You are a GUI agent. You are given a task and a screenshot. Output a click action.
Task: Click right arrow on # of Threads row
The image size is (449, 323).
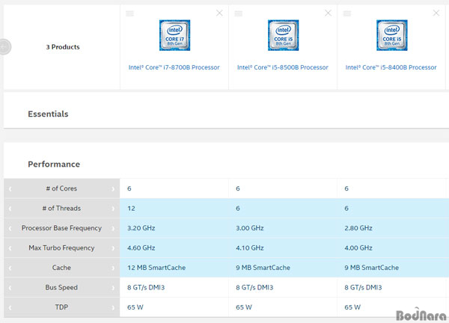pos(113,209)
